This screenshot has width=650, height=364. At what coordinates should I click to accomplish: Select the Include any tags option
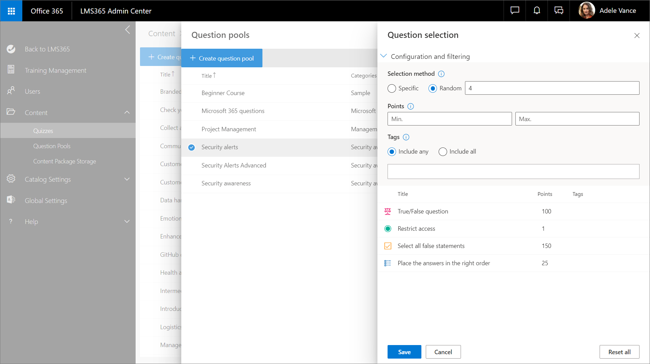tap(392, 152)
